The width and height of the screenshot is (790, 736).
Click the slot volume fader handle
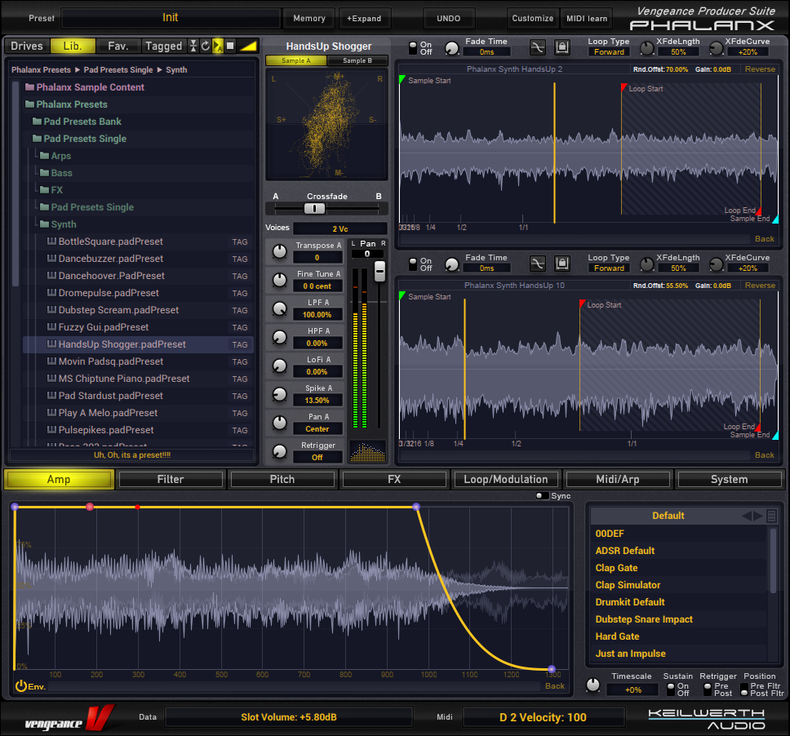pyautogui.click(x=379, y=272)
